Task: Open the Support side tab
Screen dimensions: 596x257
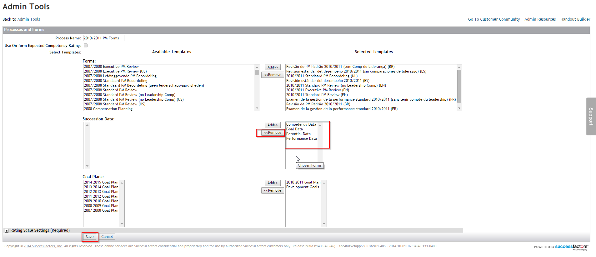Action: 591,116
